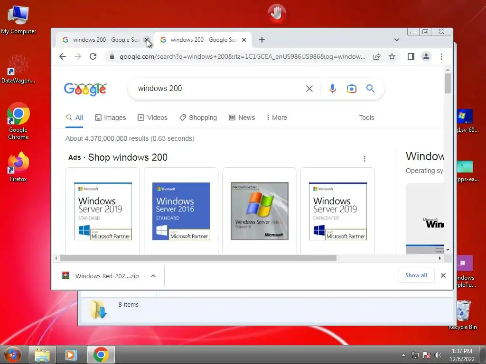The width and height of the screenshot is (486, 364).
Task: Open Windows Server 2016 Standard ad
Action: coord(181,211)
